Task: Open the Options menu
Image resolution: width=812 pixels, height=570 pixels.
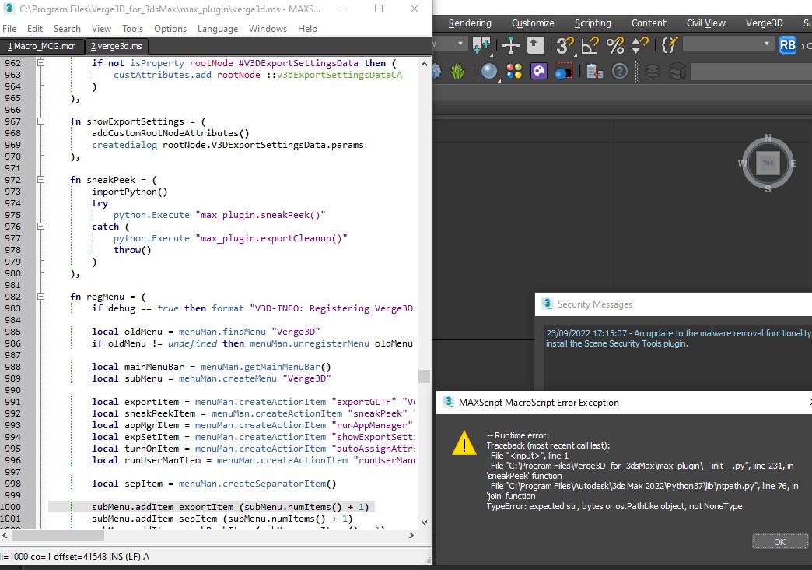Action: tap(170, 29)
